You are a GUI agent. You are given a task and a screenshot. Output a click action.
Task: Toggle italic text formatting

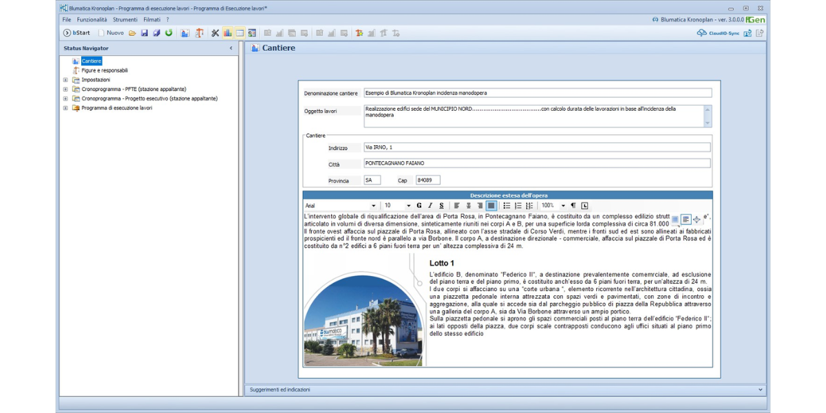tap(430, 206)
